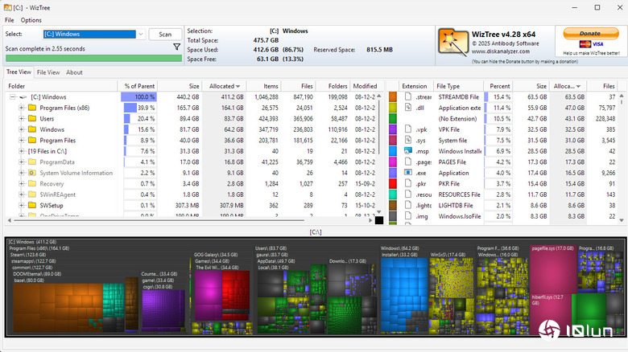The image size is (628, 352).
Task: Click the .exe application file icon
Action: pos(408,173)
